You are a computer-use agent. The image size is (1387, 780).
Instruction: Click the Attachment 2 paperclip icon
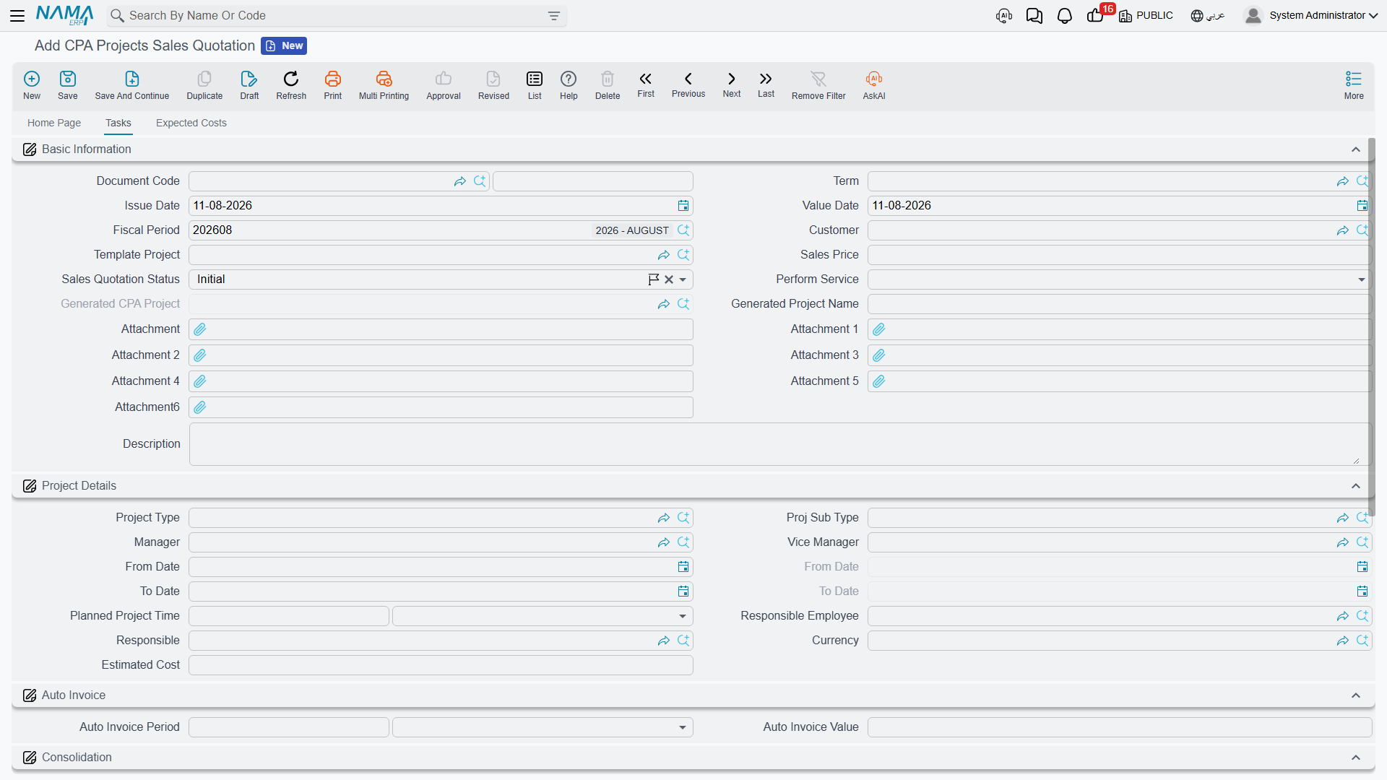tap(200, 355)
